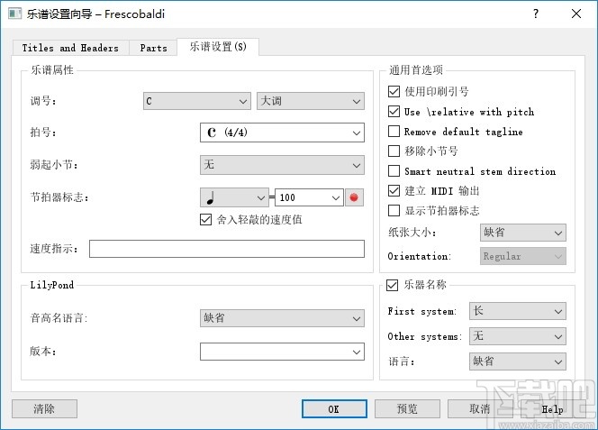Open the metronome note value dropdown
Viewport: 598px width, 430px height.
(234, 197)
